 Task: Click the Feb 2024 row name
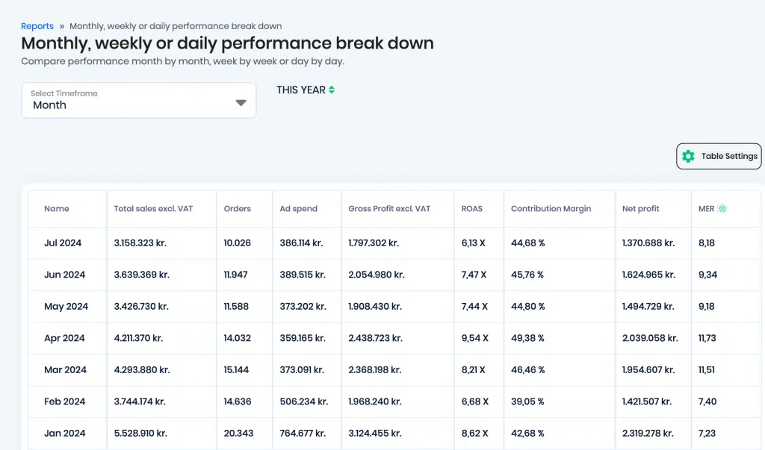(64, 401)
